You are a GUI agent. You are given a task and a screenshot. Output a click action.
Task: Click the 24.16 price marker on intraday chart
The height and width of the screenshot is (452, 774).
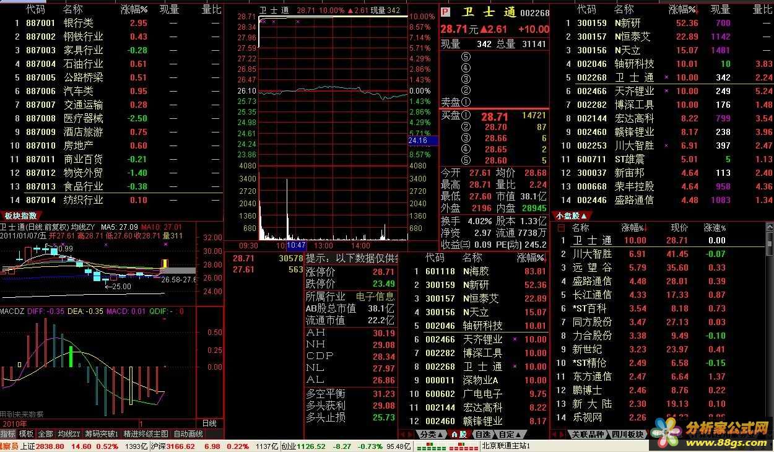(x=423, y=141)
